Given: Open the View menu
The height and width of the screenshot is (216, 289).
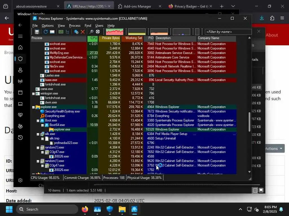Looking at the screenshot, I should coord(61,26).
